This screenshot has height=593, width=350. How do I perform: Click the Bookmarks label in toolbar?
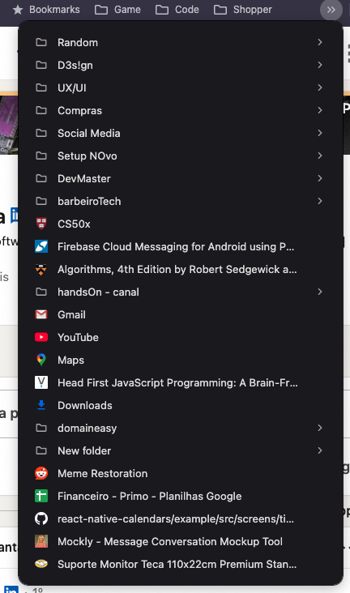[x=54, y=10]
